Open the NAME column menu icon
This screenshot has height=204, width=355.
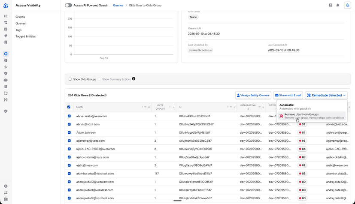[x=149, y=107]
